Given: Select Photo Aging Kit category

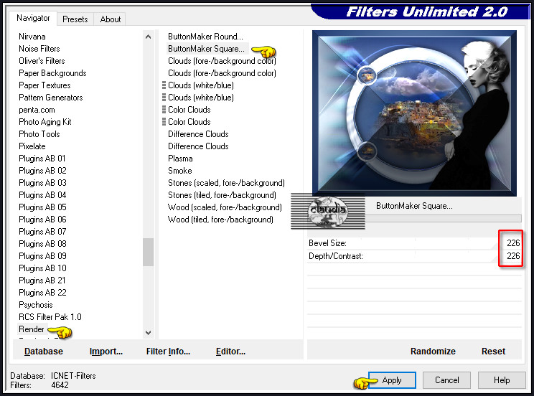Looking at the screenshot, I should point(45,122).
